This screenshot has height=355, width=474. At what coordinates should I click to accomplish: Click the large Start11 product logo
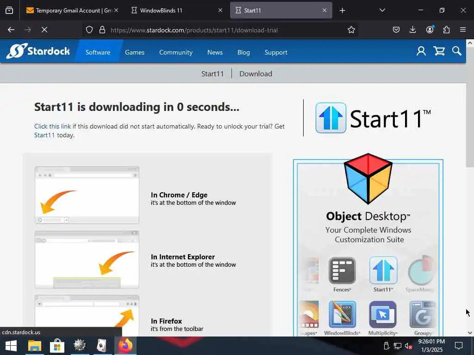pyautogui.click(x=374, y=118)
